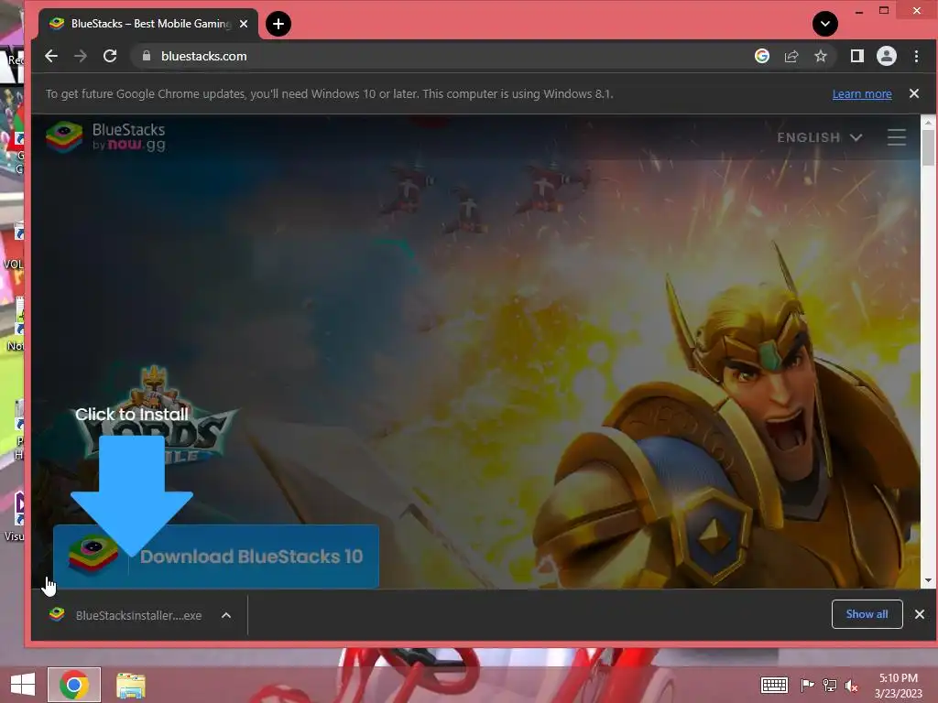The width and height of the screenshot is (938, 703).
Task: Expand the download item options chevron
Action: (x=226, y=615)
